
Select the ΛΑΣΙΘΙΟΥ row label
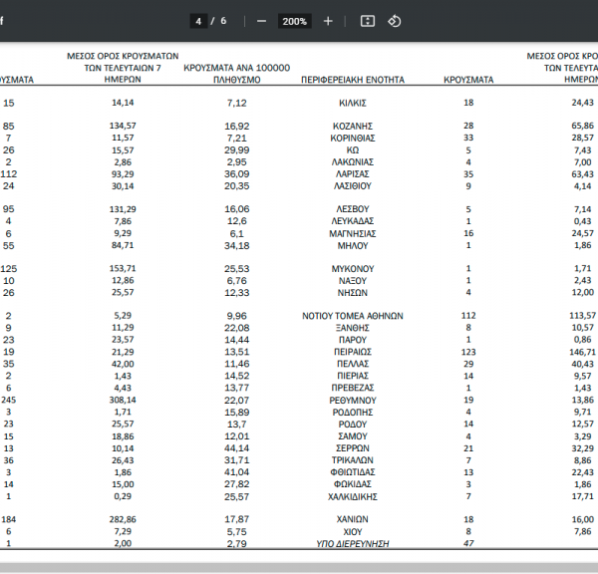coord(353,186)
